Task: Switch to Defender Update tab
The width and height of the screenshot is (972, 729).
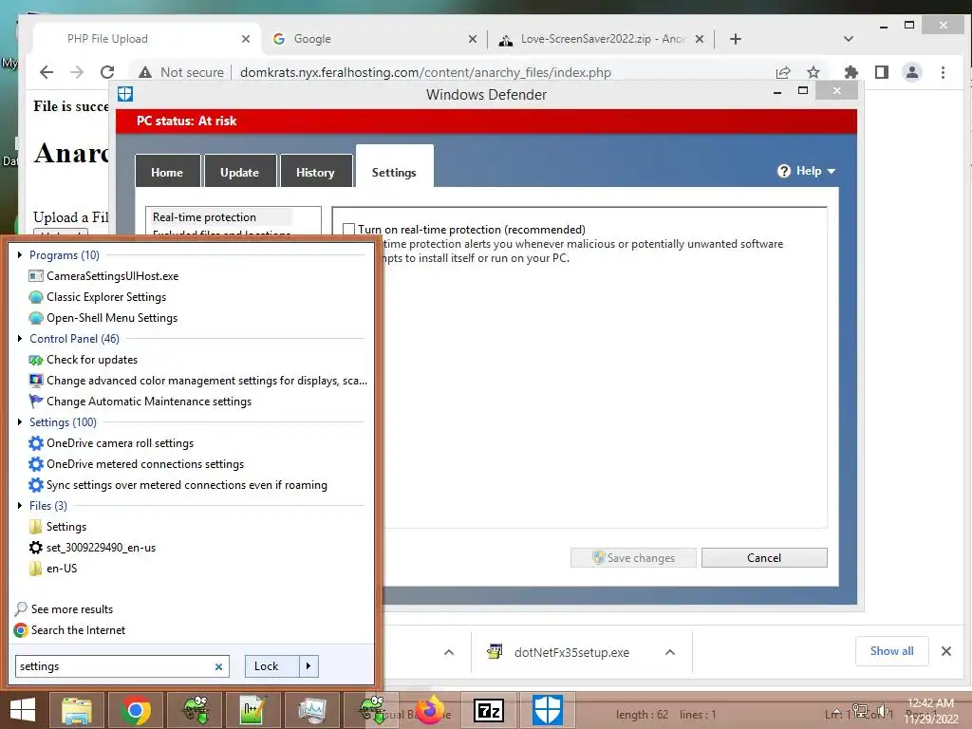Action: click(x=239, y=171)
